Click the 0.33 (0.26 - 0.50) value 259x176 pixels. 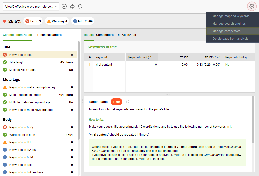(208, 64)
